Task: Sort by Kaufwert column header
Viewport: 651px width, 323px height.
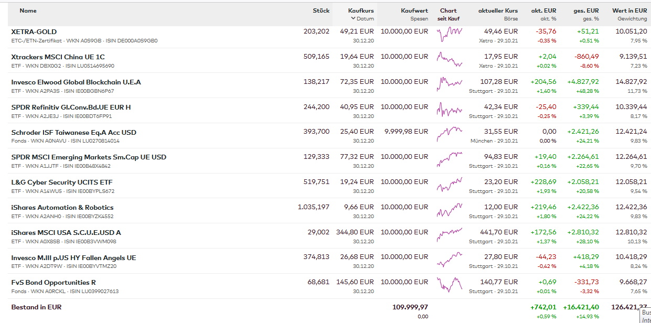Action: click(414, 10)
